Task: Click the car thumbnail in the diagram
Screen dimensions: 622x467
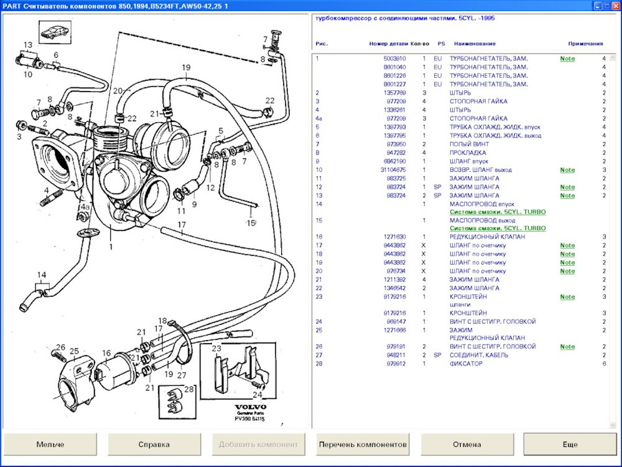Action: (x=55, y=32)
